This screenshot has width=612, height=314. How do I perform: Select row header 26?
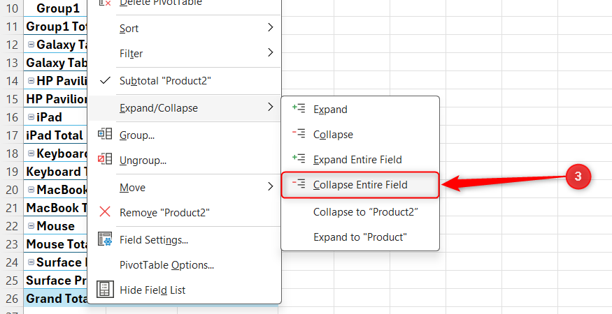(12, 299)
